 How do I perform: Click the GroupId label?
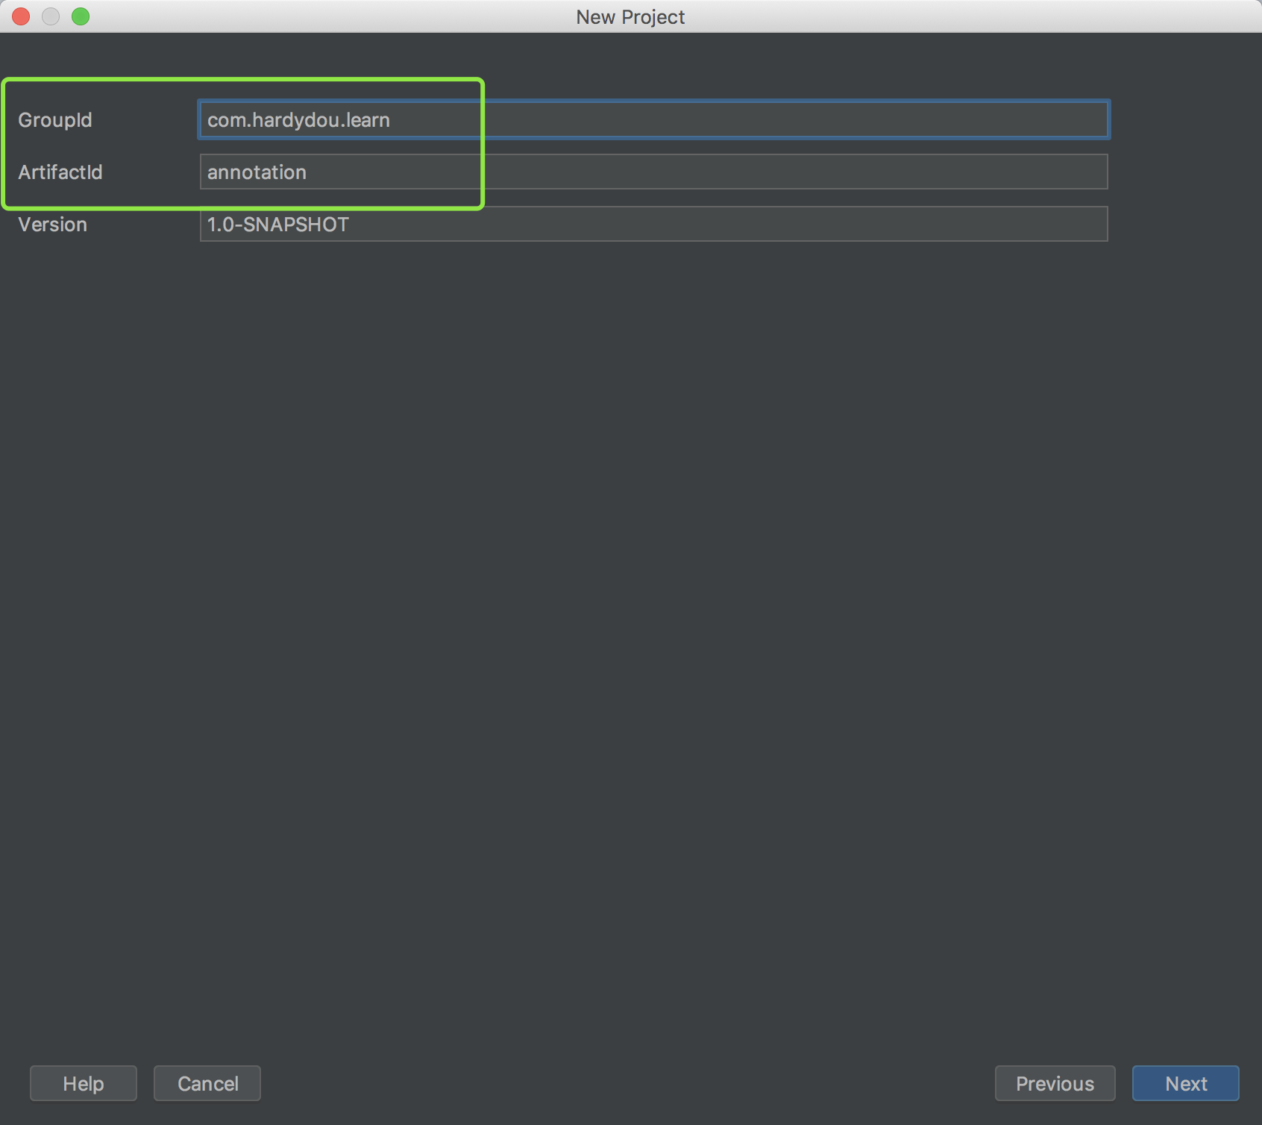[x=55, y=120]
